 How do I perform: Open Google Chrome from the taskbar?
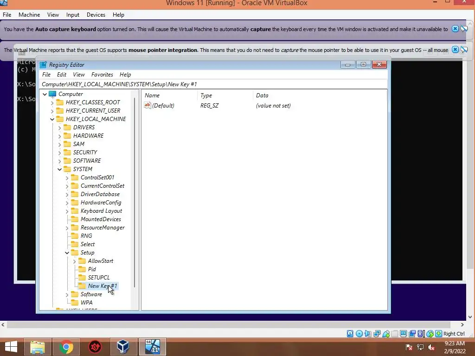click(66, 347)
